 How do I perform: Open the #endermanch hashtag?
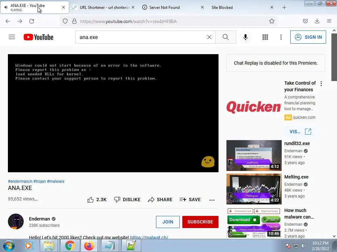pos(20,181)
